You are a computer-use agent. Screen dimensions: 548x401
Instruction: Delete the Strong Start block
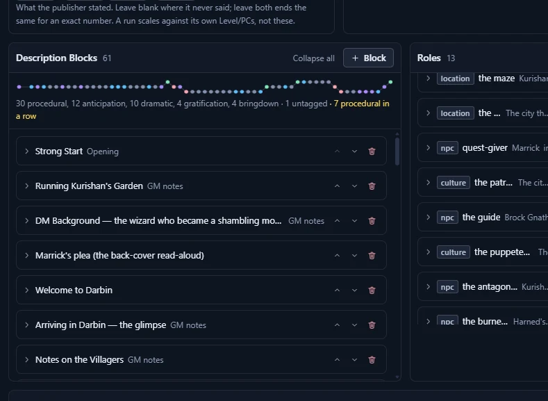tap(372, 152)
